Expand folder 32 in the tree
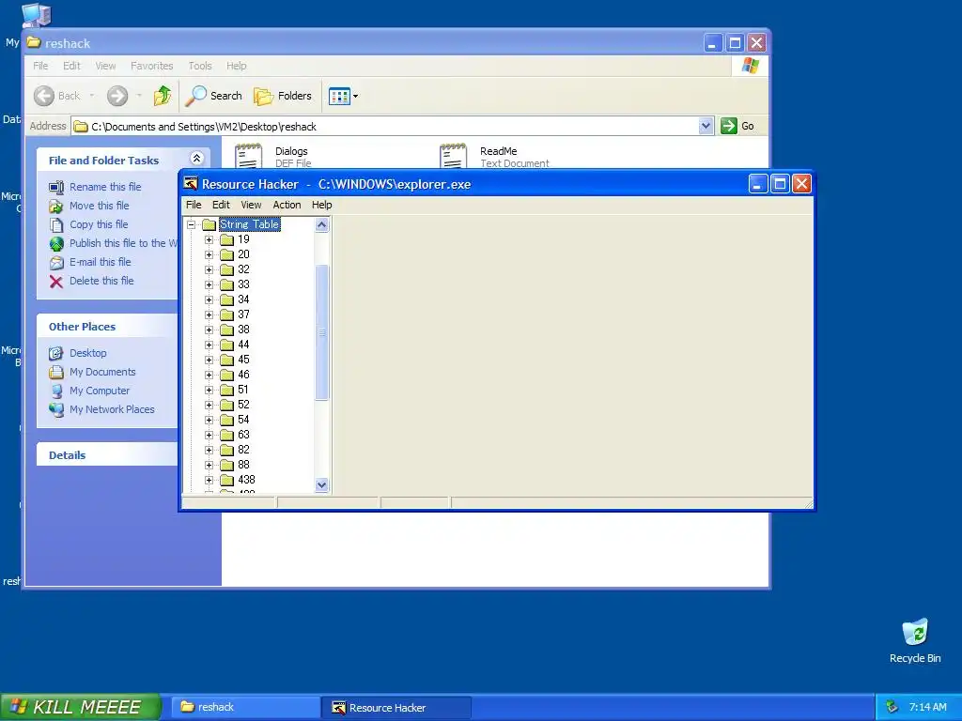Image resolution: width=962 pixels, height=721 pixels. [209, 269]
